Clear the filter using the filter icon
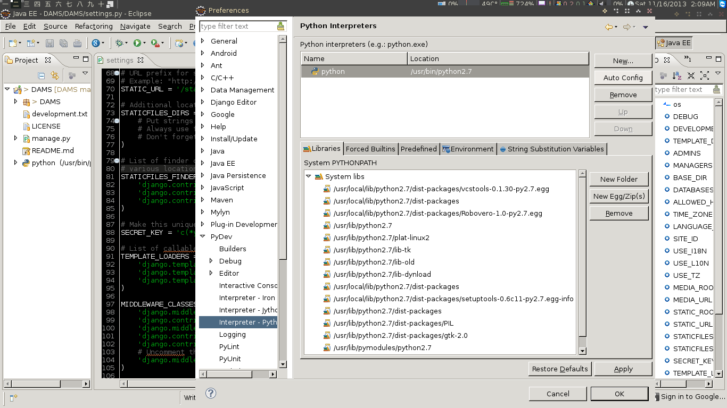The image size is (727, 408). [280, 25]
